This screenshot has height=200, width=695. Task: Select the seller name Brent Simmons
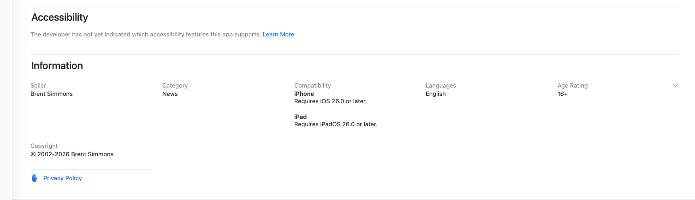pos(52,94)
